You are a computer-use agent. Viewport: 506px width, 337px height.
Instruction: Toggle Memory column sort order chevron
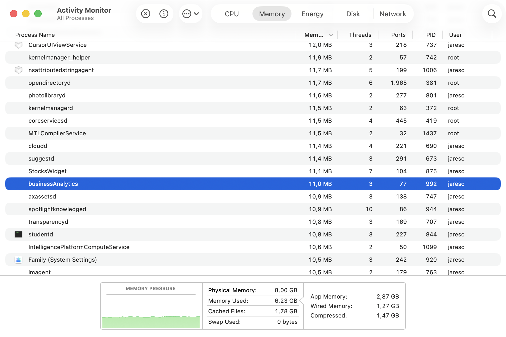pyautogui.click(x=331, y=35)
